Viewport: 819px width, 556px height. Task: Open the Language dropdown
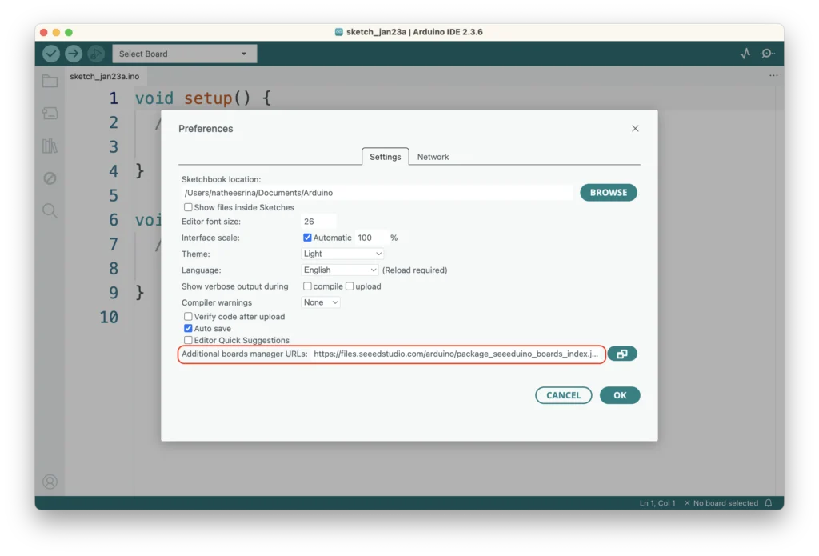(x=340, y=270)
